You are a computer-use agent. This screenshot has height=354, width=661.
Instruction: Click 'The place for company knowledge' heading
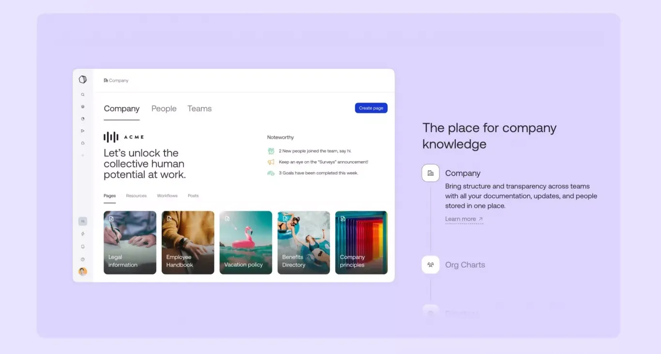489,136
